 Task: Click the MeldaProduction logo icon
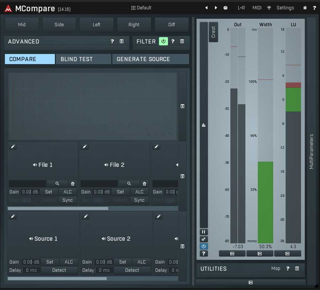[9, 9]
